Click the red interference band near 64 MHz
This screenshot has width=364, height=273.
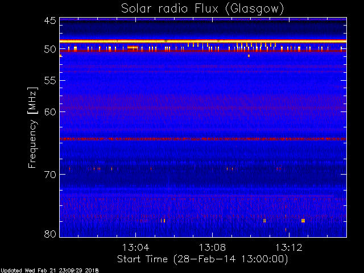point(203,139)
